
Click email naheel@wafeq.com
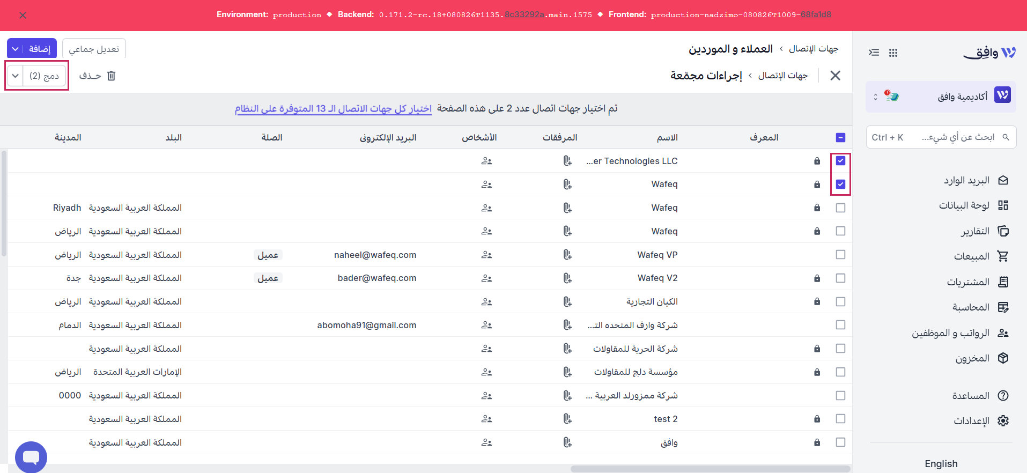point(375,255)
